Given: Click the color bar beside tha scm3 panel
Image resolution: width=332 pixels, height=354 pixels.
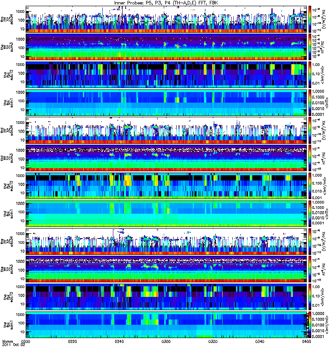Looking at the screenshot, I should [x=310, y=47].
